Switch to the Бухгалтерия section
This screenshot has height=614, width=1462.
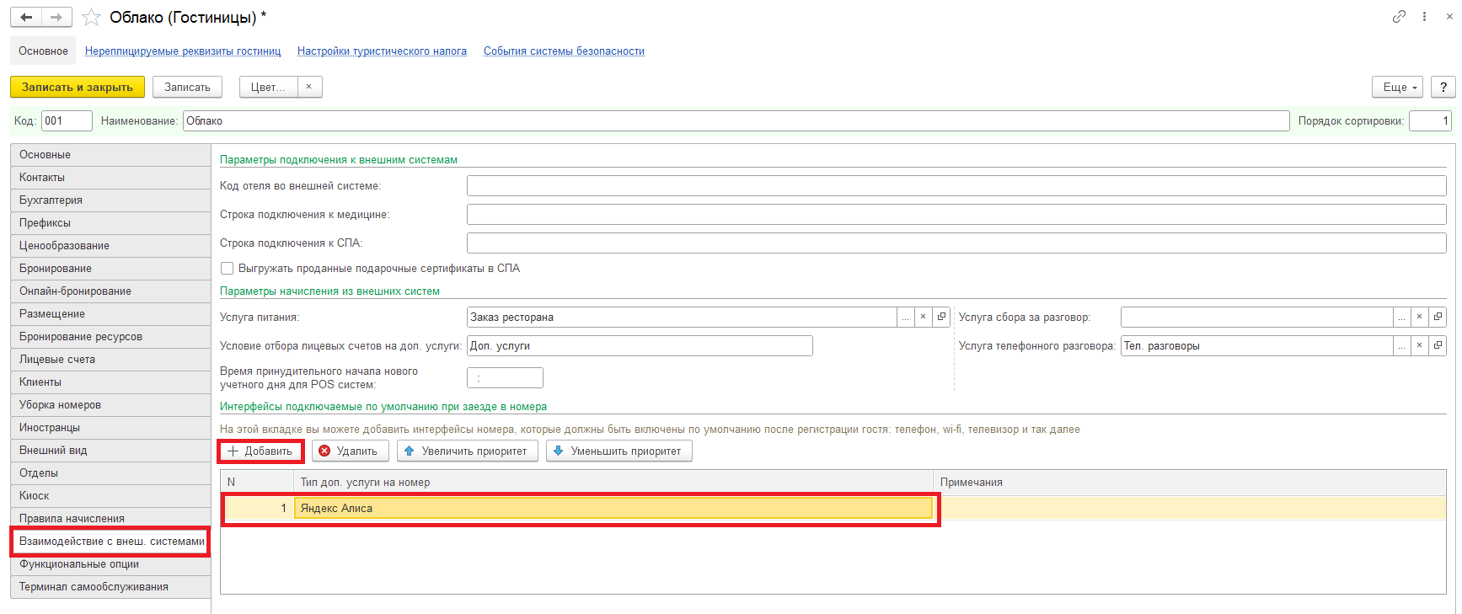[x=51, y=200]
